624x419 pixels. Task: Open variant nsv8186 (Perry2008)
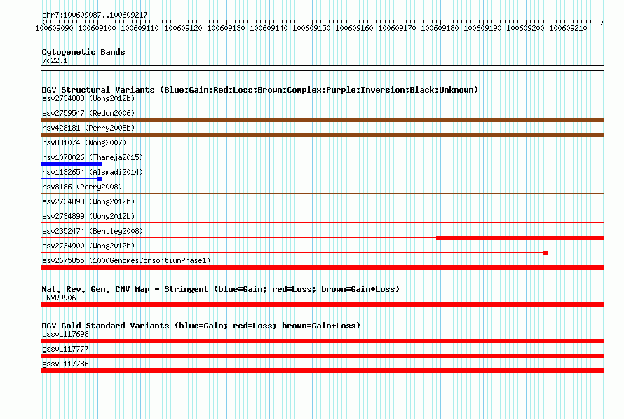[x=82, y=187]
